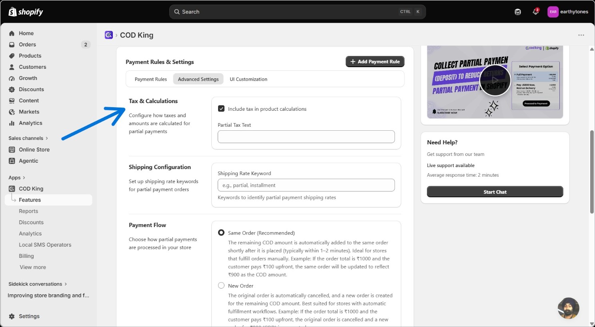Click Live support available text
The height and width of the screenshot is (327, 595).
click(x=451, y=165)
